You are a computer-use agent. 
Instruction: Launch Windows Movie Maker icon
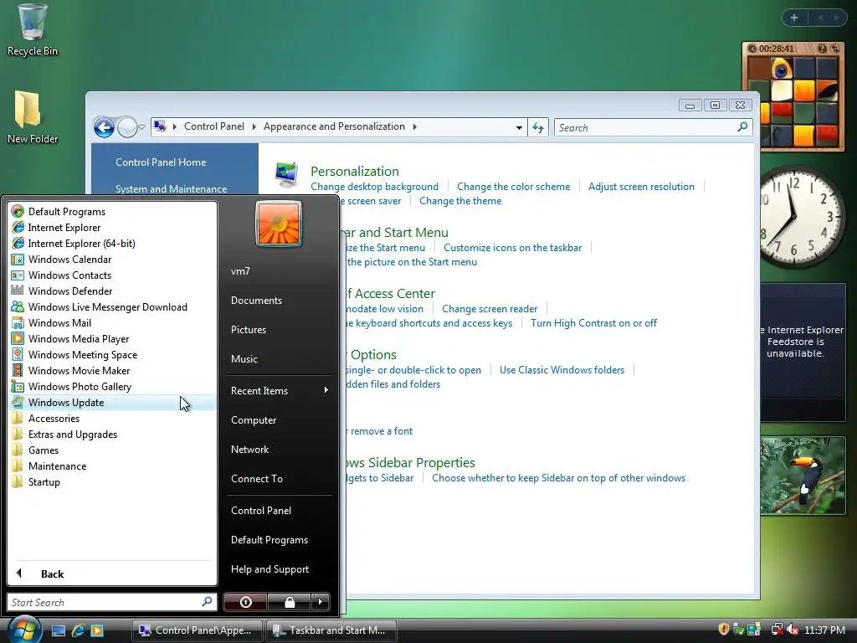click(x=18, y=370)
